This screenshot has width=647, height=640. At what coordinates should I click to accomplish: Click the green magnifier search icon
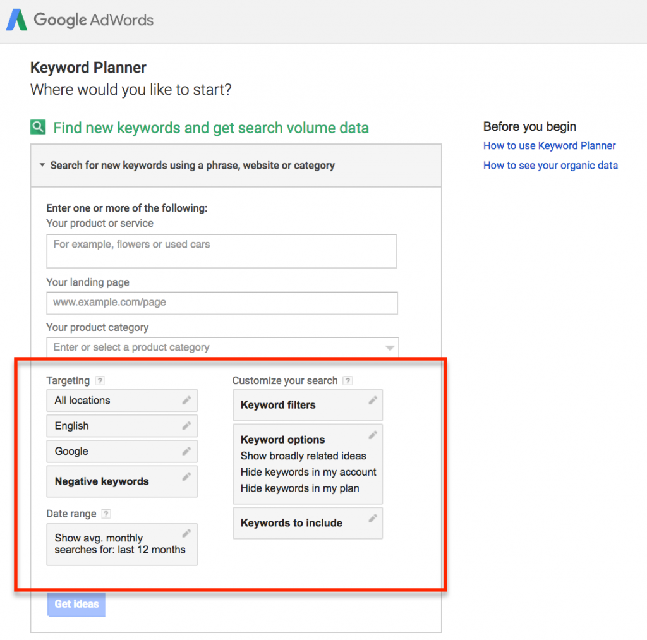click(x=38, y=127)
